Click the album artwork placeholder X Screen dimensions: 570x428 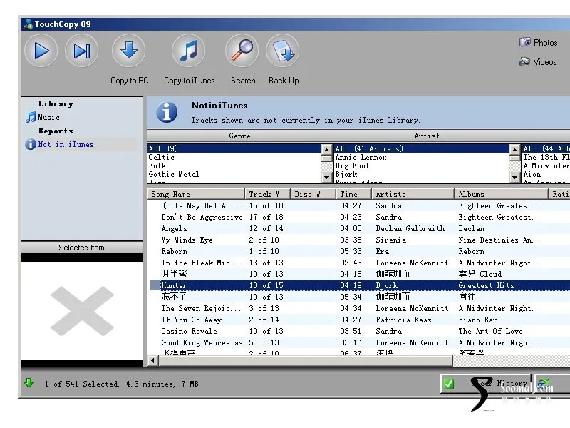tap(82, 311)
